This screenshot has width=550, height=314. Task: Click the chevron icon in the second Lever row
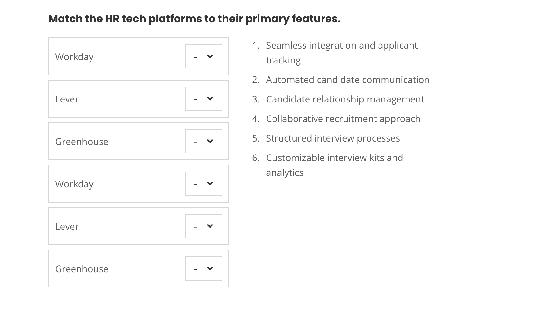(210, 226)
